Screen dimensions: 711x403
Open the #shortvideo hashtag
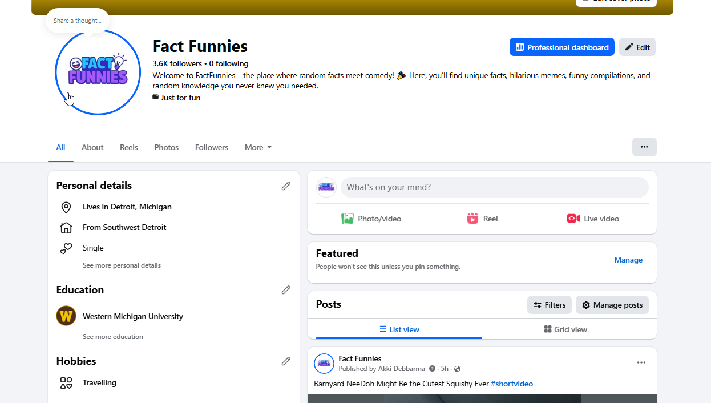pyautogui.click(x=512, y=384)
